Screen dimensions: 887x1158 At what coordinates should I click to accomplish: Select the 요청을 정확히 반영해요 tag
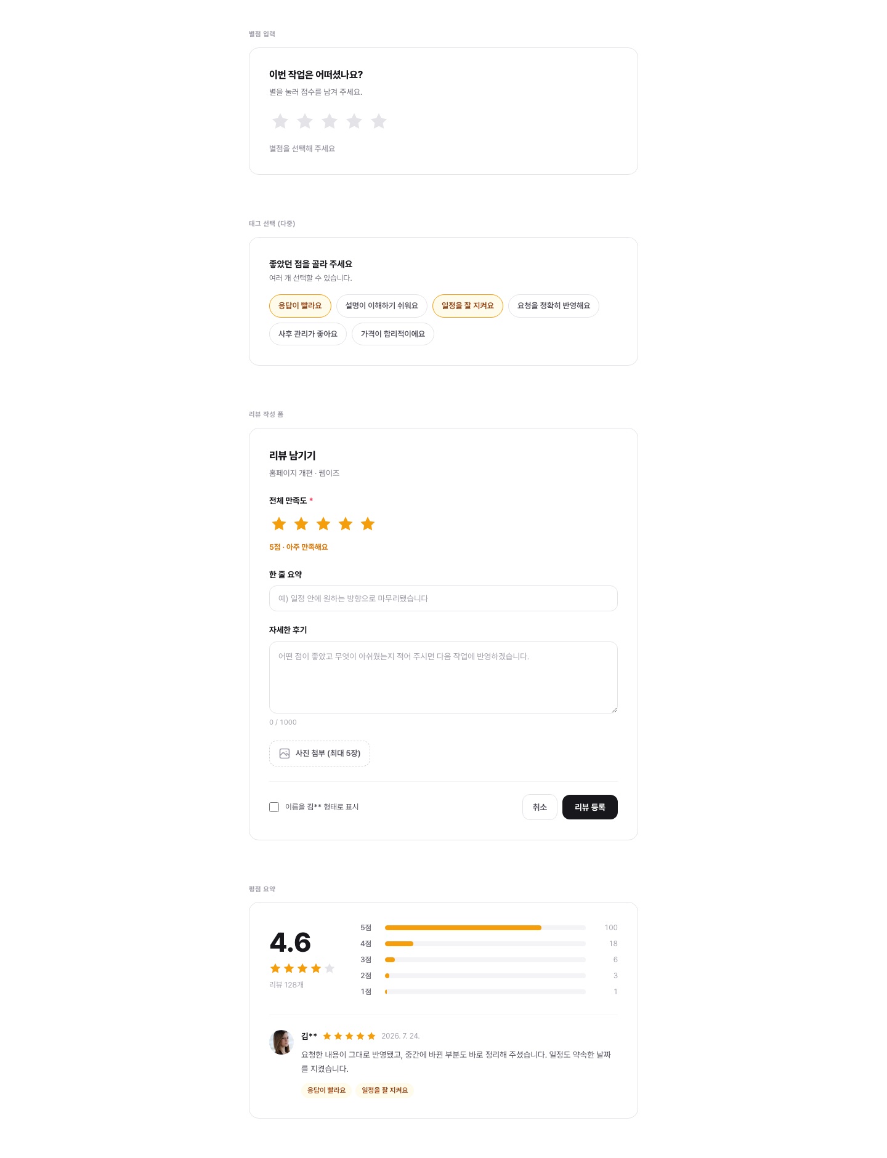point(554,306)
